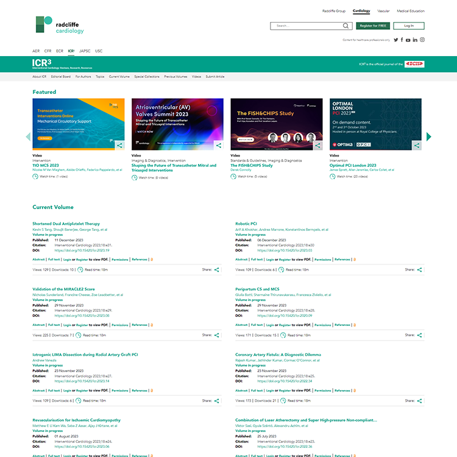Image resolution: width=457 pixels, height=457 pixels.
Task: Open Editorial Board menu item
Action: 60,77
